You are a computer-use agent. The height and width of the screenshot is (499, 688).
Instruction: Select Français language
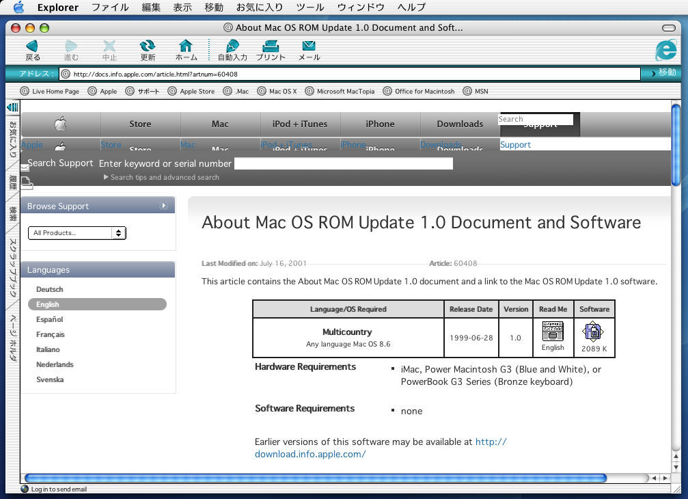point(51,334)
